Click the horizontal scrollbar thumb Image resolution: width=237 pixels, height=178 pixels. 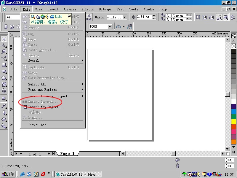point(173,154)
